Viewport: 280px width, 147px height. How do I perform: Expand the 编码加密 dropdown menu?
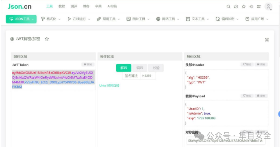pyautogui.click(x=227, y=19)
